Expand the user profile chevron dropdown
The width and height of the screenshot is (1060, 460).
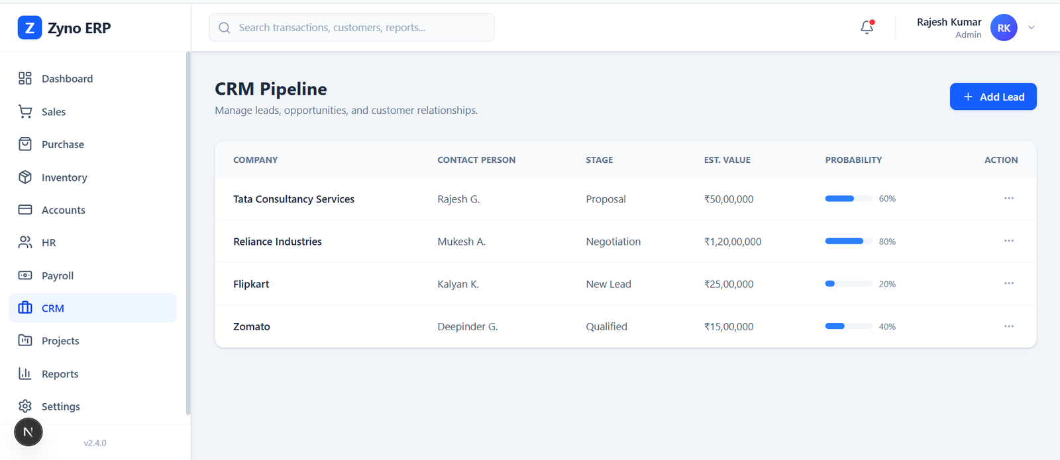point(1031,28)
